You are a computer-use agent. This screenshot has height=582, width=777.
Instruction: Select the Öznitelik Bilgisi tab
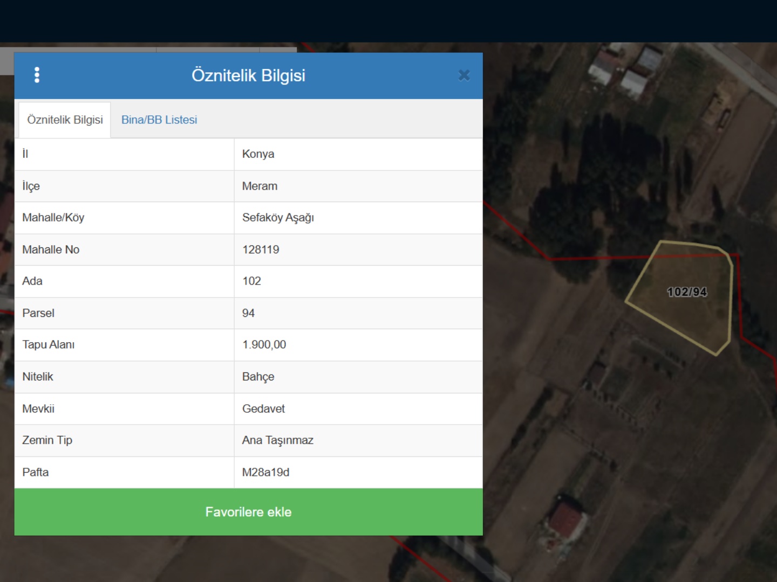pyautogui.click(x=65, y=120)
